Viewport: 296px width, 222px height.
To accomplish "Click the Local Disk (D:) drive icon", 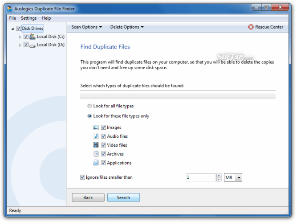I will coord(32,45).
